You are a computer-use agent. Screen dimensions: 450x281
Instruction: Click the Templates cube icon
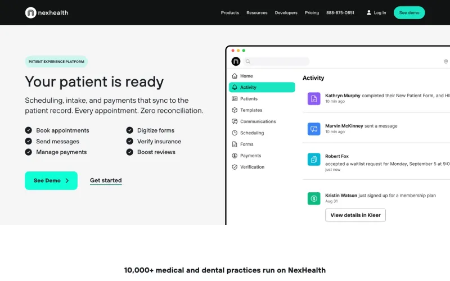coord(235,110)
